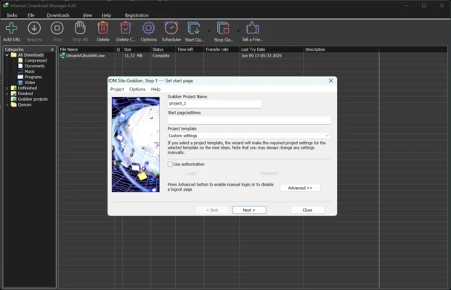Image resolution: width=451 pixels, height=290 pixels.
Task: Open the Downloads menu
Action: coord(58,15)
